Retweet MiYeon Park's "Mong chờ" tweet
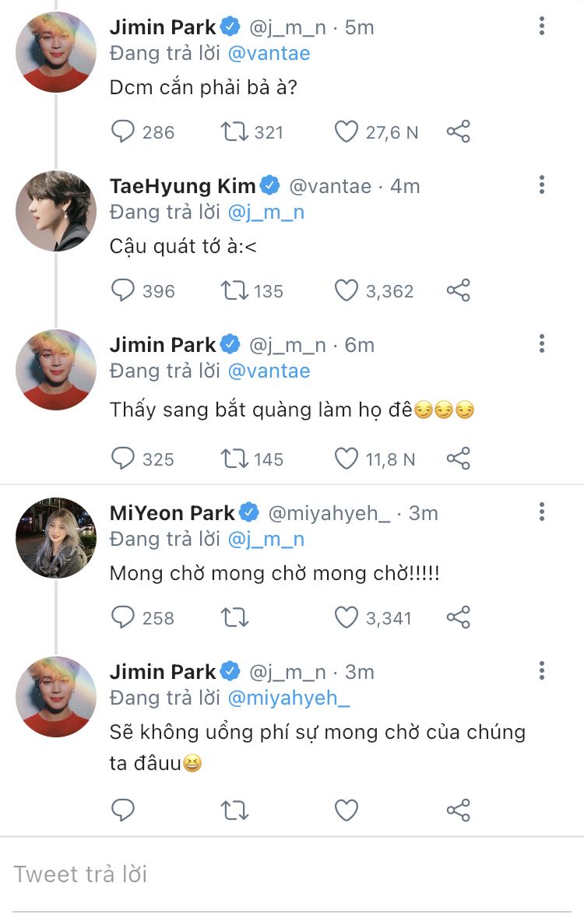Viewport: 584px width, 918px height. (234, 617)
